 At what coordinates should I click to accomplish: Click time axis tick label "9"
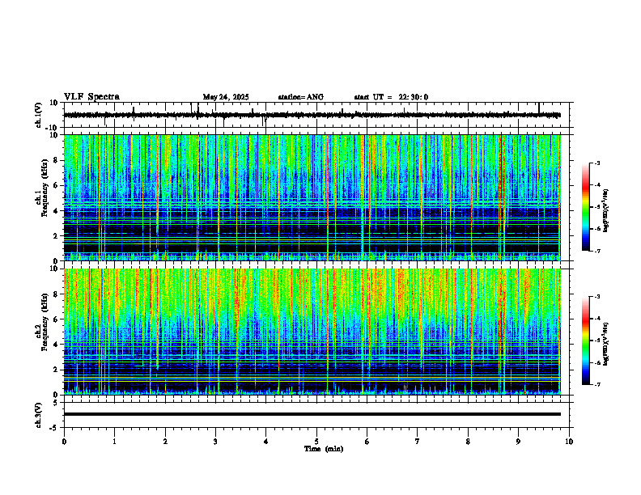[x=518, y=442]
